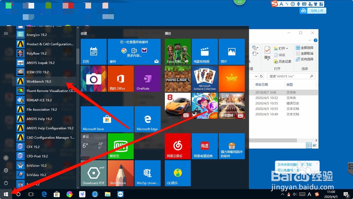Click the search box 搜索"ANSYS Inc"

click(x=290, y=76)
